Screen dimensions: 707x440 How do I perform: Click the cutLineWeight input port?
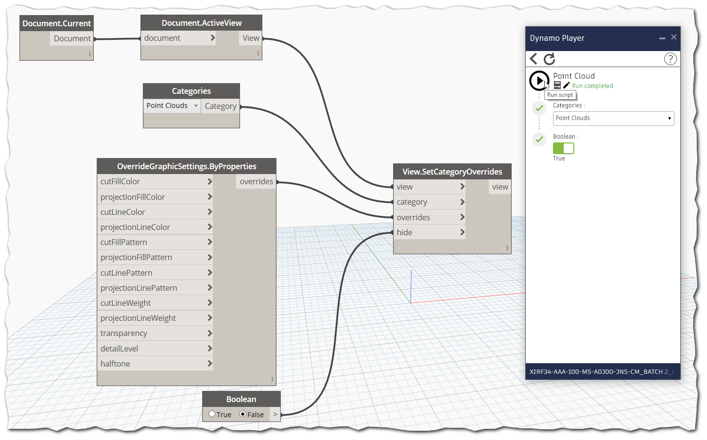click(155, 303)
